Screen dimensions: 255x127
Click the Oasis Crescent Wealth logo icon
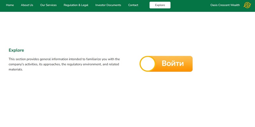pyautogui.click(x=247, y=5)
